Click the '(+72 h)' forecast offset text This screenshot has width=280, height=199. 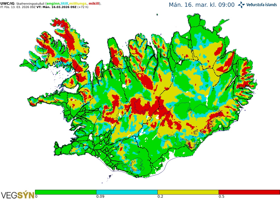tap(83, 7)
